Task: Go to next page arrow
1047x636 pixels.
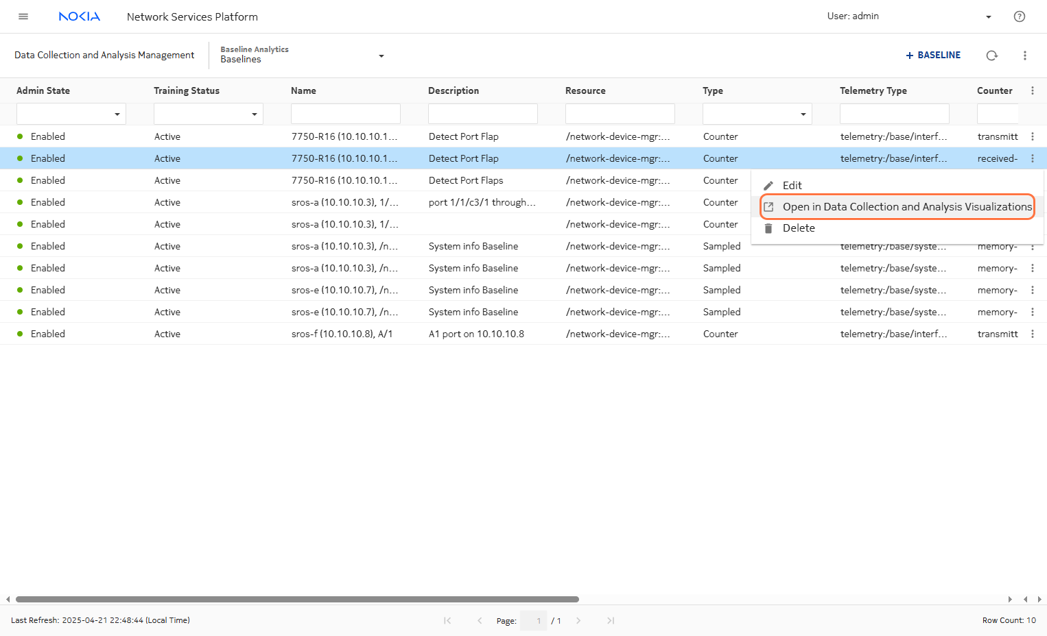Action: pos(578,620)
